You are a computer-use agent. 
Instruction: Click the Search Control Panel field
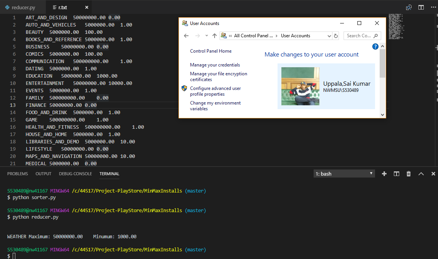pos(362,36)
